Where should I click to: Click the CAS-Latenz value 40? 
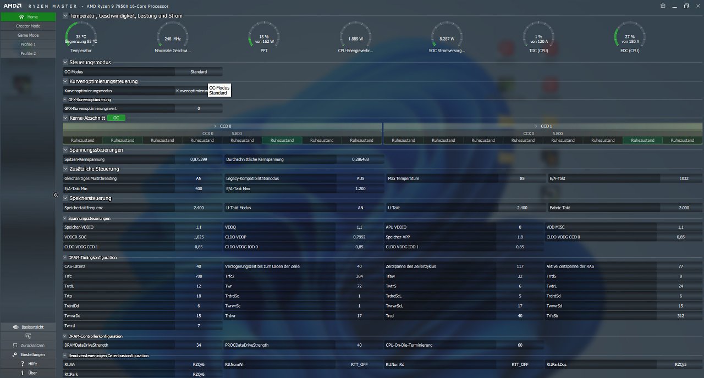199,266
